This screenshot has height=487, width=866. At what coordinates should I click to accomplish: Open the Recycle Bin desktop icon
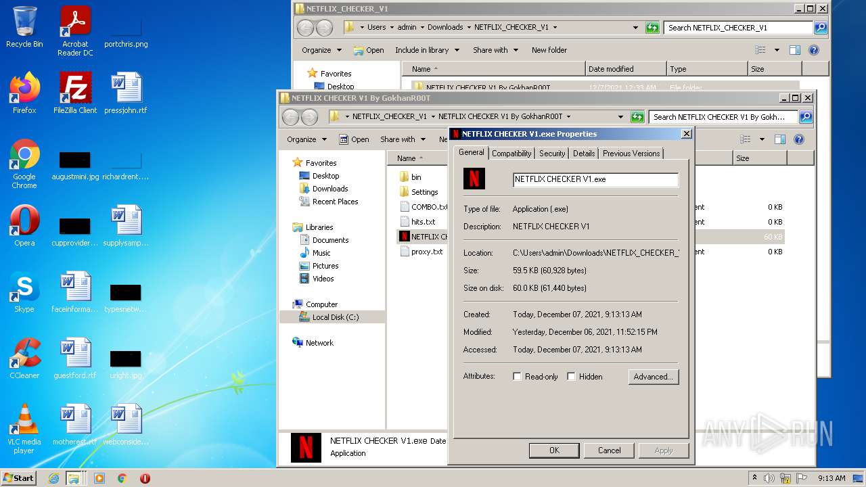(24, 27)
